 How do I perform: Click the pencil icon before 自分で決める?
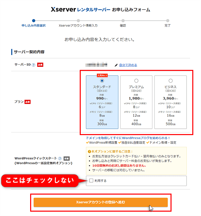click(x=116, y=65)
